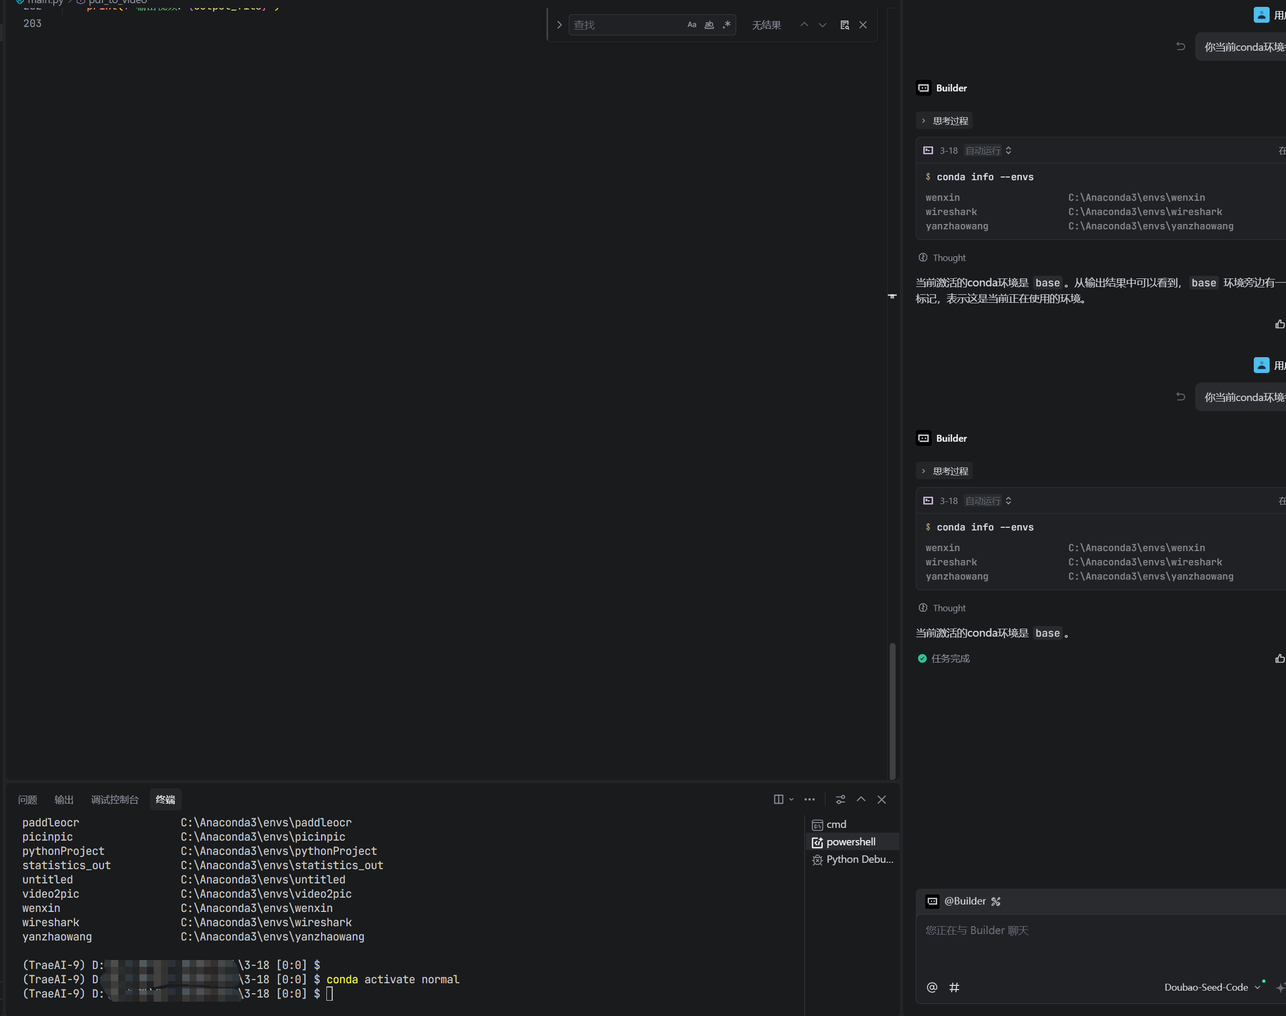Open split terminal dropdown arrow
Screen dimensions: 1286x1016
point(791,799)
